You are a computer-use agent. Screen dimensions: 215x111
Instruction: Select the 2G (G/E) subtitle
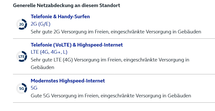(40, 24)
